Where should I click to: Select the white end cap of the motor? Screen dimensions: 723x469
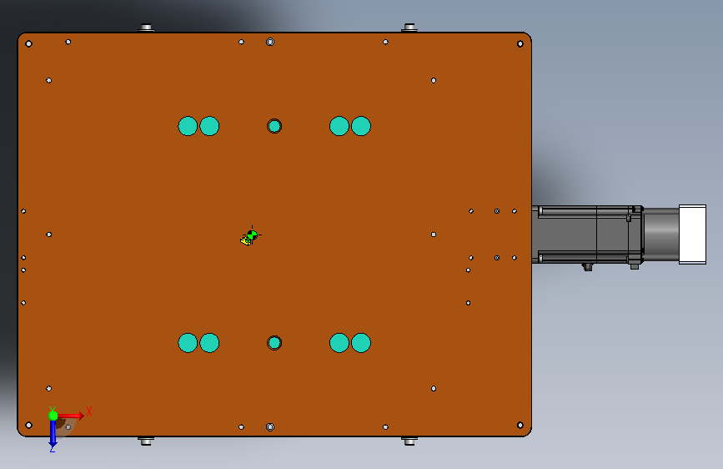pyautogui.click(x=692, y=234)
